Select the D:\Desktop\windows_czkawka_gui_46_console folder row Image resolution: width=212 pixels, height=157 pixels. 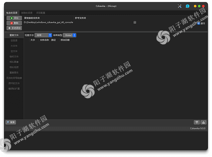[x=110, y=22]
